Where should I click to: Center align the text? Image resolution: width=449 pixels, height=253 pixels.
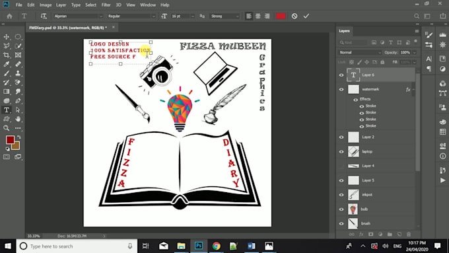pos(258,16)
